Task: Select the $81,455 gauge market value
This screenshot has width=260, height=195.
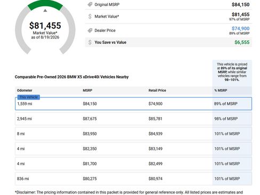Action: click(45, 26)
